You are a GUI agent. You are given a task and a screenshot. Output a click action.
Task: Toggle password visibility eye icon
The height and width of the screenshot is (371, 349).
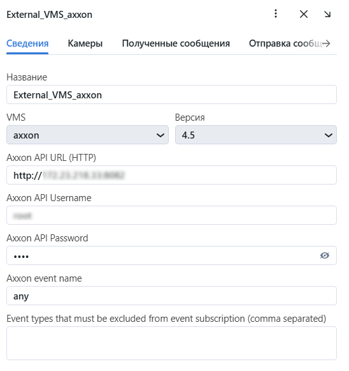[325, 255]
